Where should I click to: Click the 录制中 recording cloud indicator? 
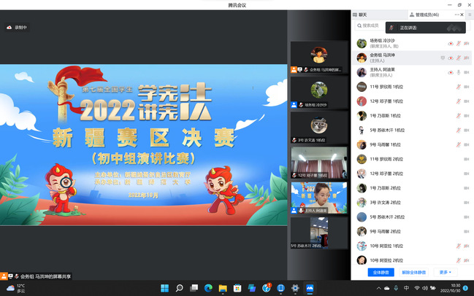pos(16,28)
